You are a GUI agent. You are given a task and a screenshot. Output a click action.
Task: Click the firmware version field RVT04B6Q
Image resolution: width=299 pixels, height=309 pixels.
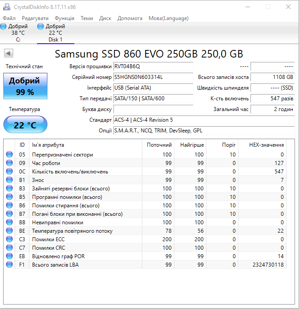[153, 66]
